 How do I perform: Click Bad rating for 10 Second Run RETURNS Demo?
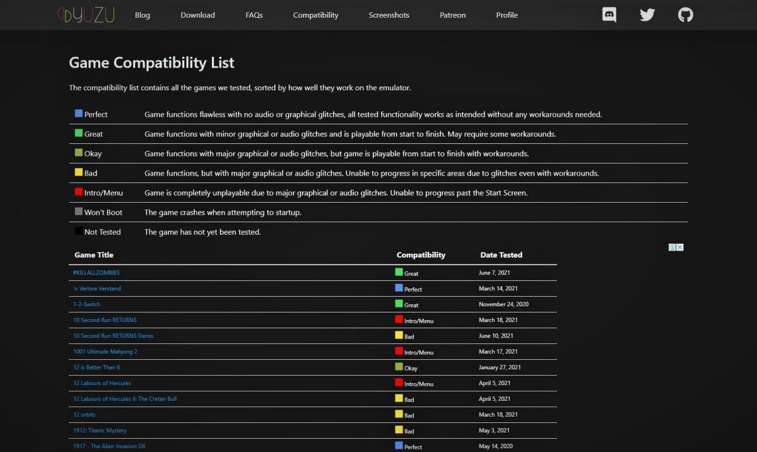[405, 336]
